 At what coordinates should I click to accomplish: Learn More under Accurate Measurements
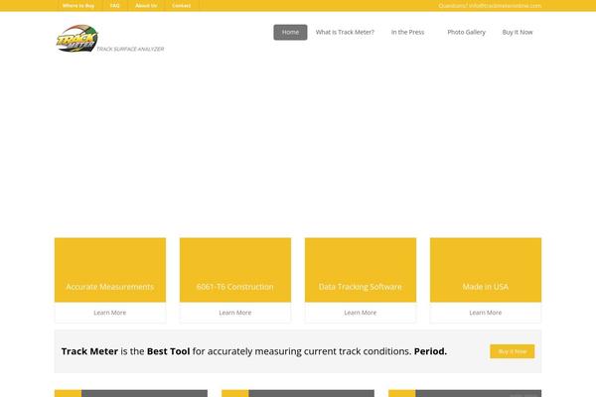110,313
